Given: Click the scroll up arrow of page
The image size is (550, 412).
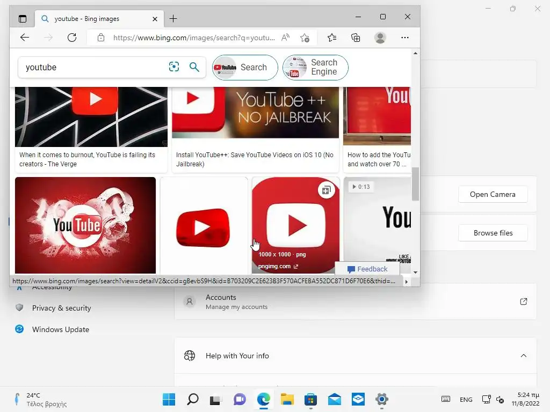Looking at the screenshot, I should click(415, 53).
